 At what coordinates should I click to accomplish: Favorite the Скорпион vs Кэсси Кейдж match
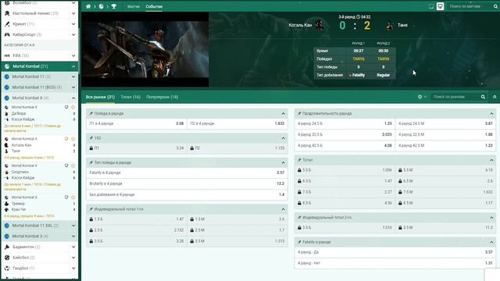[73, 165]
